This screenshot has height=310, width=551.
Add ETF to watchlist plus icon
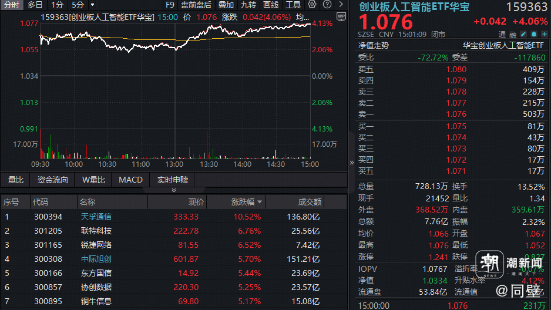pos(545,34)
